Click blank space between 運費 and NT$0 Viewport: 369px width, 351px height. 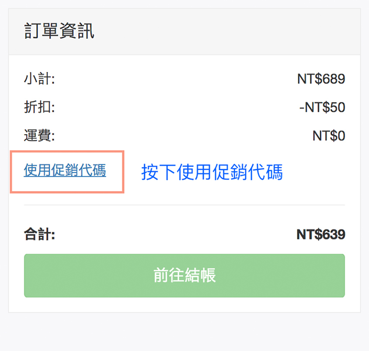click(x=175, y=136)
